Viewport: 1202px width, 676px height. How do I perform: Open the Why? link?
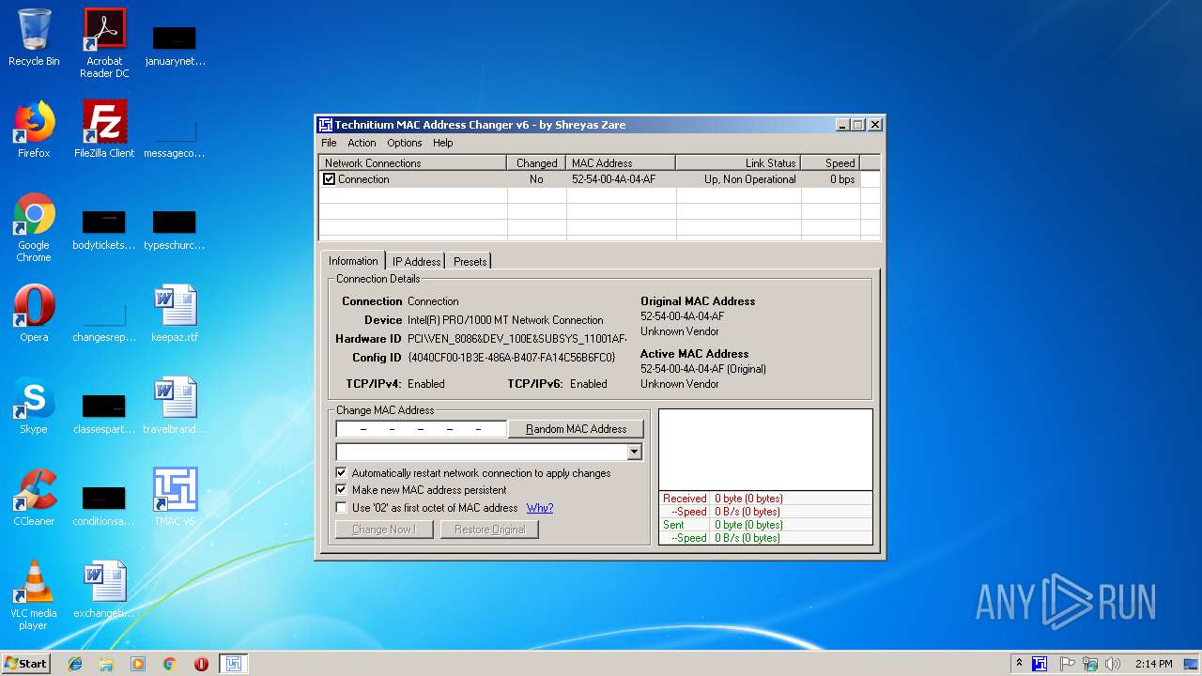click(540, 508)
